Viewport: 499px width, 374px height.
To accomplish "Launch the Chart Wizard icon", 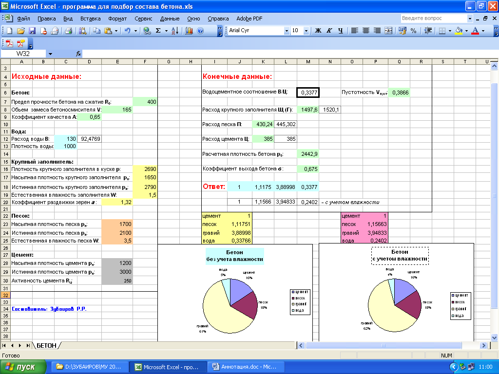I will click(x=189, y=31).
